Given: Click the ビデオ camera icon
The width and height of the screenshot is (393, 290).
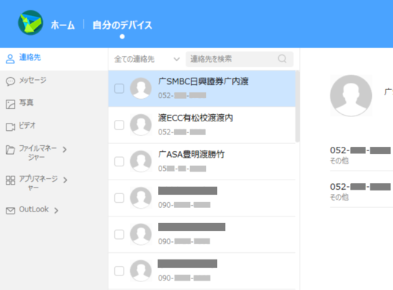Looking at the screenshot, I should click(10, 127).
